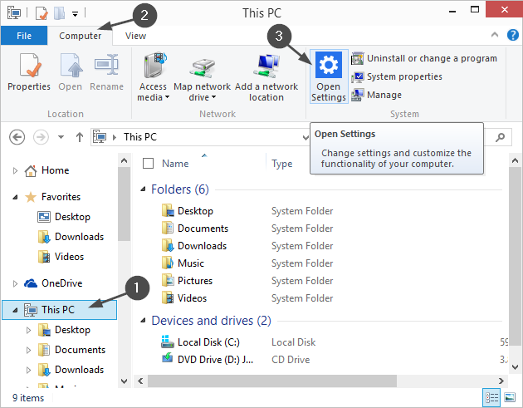Open Map network drive dropdown arrow
The height and width of the screenshot is (408, 523).
pos(213,97)
